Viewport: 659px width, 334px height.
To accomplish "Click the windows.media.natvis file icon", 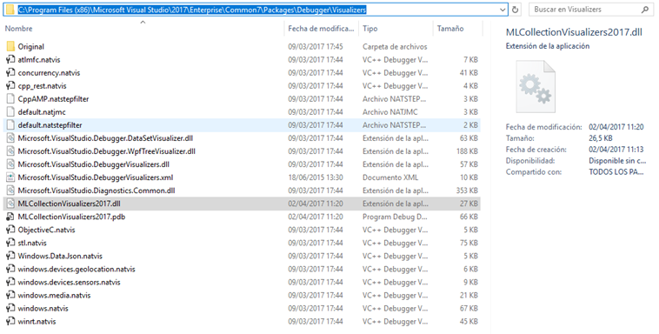I will pos(10,295).
